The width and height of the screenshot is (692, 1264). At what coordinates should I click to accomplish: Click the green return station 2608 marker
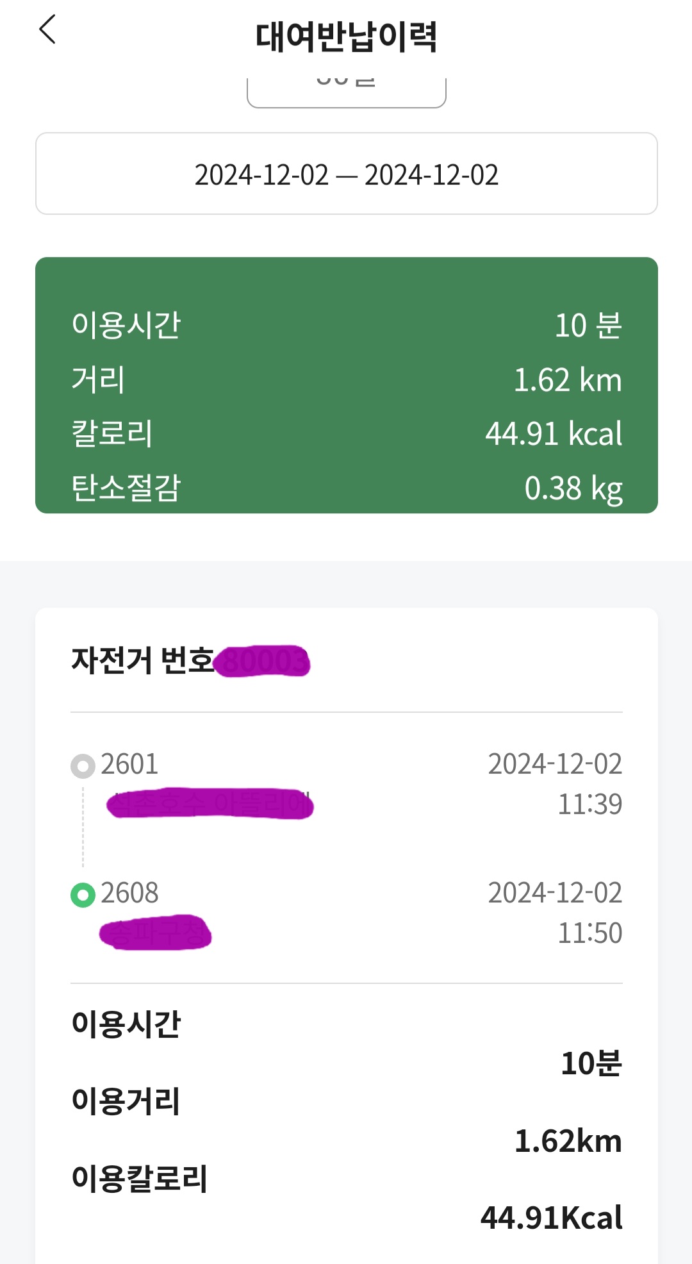tap(83, 895)
